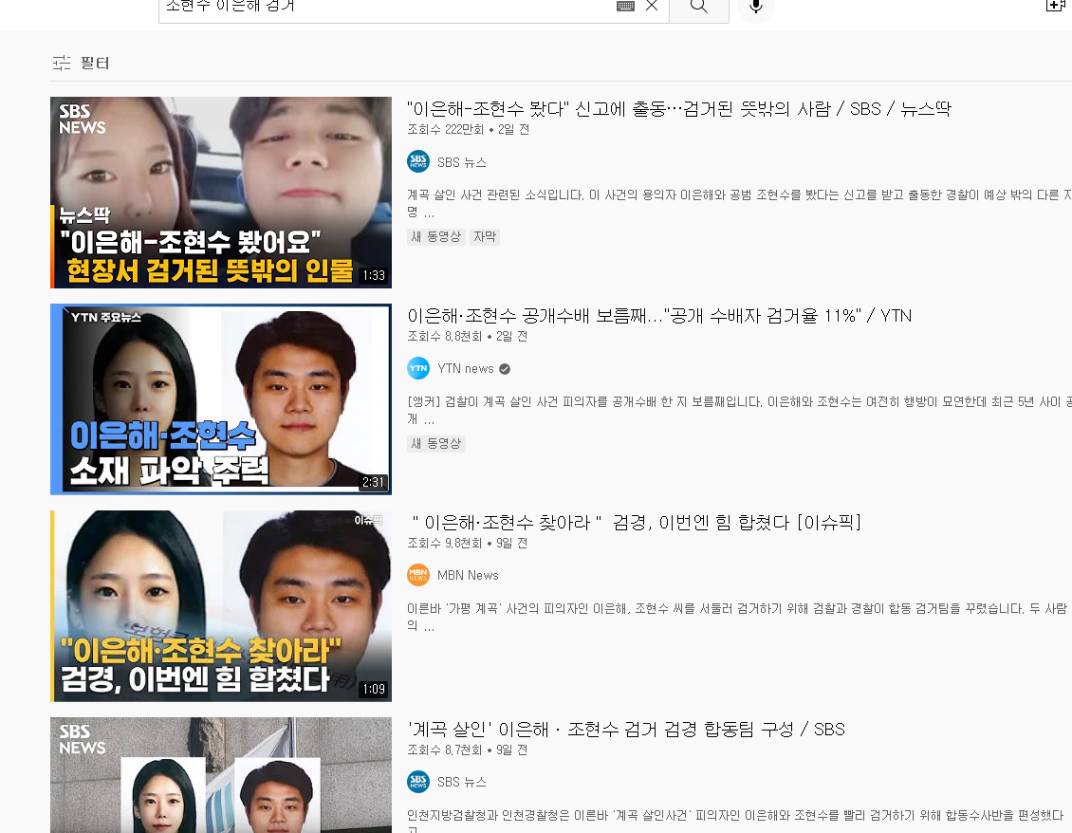Open YTN thumbnail with 2:31 duration
The height and width of the screenshot is (833, 1072).
[221, 399]
